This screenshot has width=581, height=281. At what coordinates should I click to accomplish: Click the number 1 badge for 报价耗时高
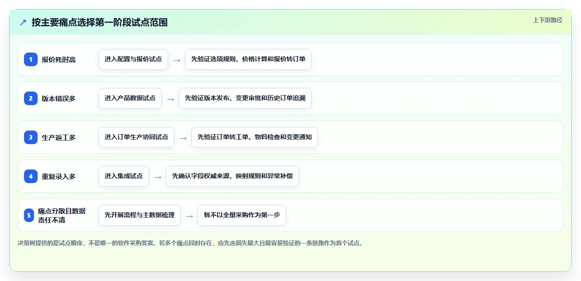click(31, 59)
